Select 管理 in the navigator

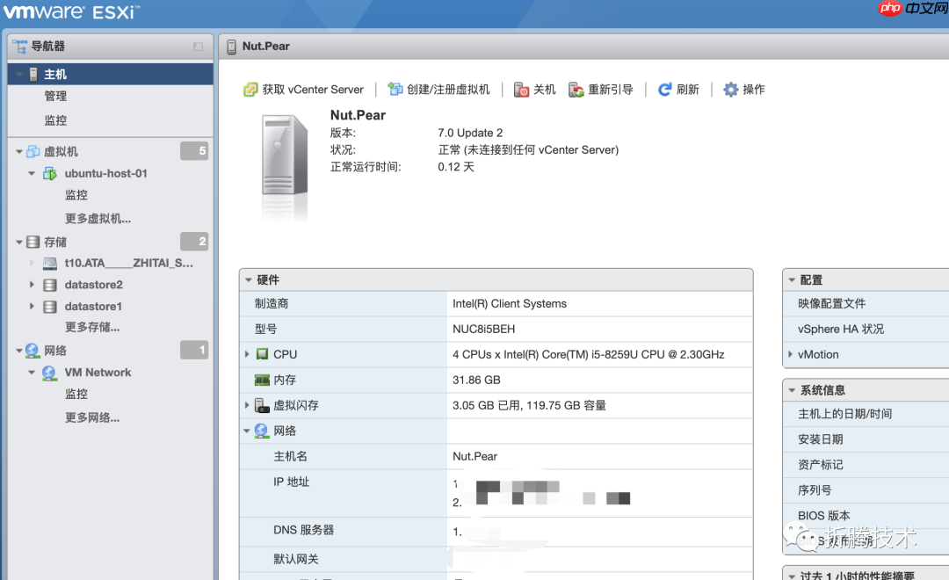tap(56, 96)
